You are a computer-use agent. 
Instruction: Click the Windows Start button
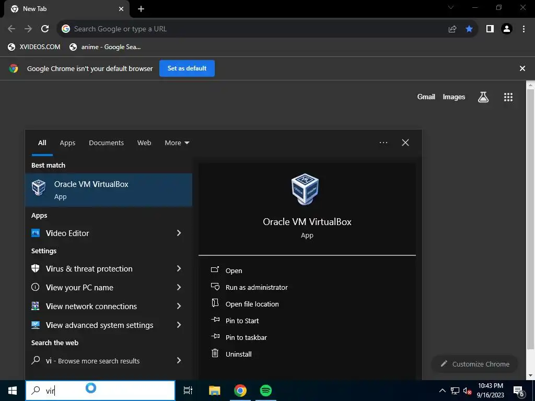pyautogui.click(x=13, y=391)
